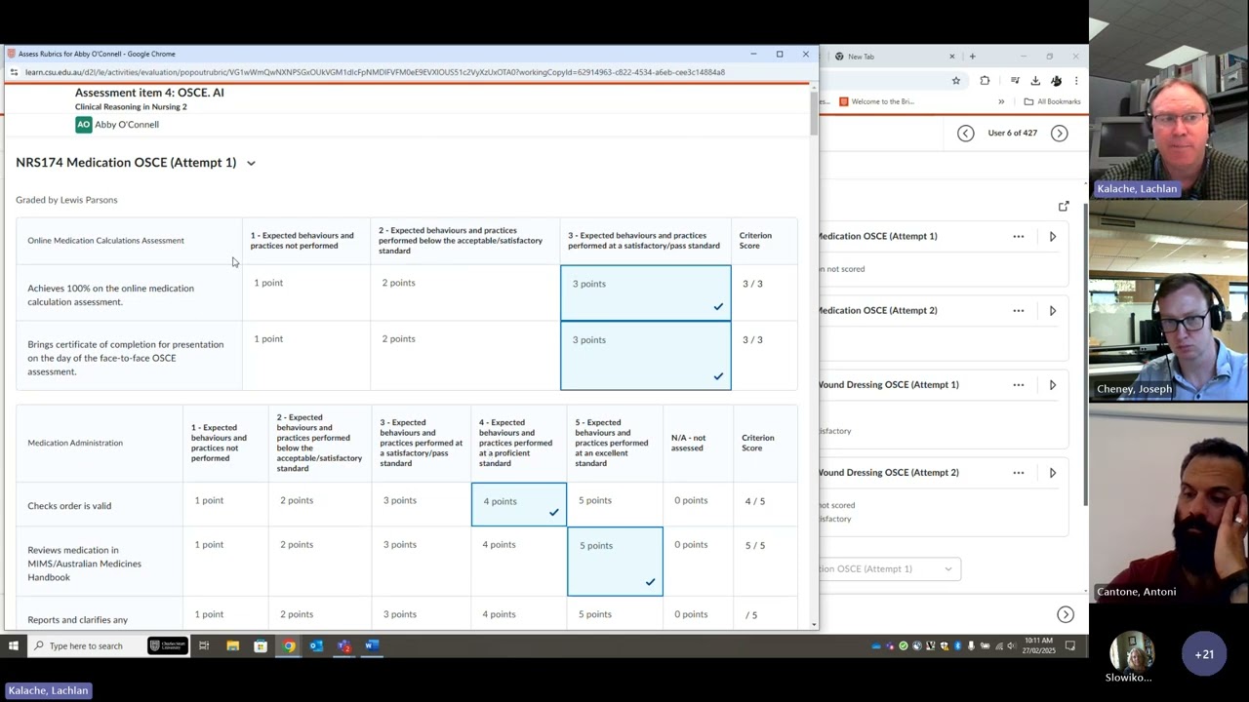Open the OSCE (Attempt 1) dropdown selector
The width and height of the screenshot is (1249, 702).
[889, 568]
